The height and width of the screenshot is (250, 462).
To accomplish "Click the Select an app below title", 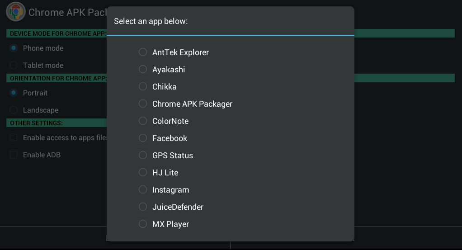I will point(151,21).
